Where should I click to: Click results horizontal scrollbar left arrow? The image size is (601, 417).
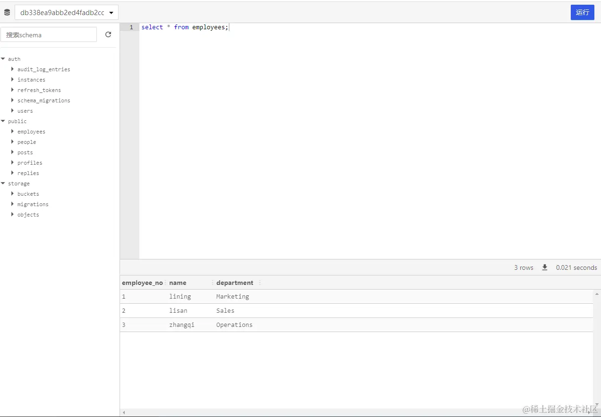tap(124, 412)
